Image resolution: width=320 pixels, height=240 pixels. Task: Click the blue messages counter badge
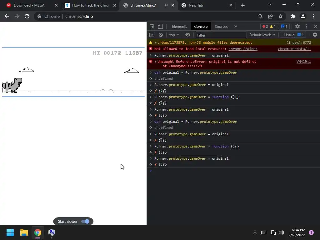[284, 26]
